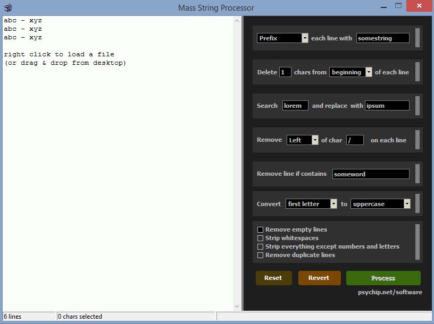Click the 'lorem' search input field
The width and height of the screenshot is (434, 324).
(295, 106)
